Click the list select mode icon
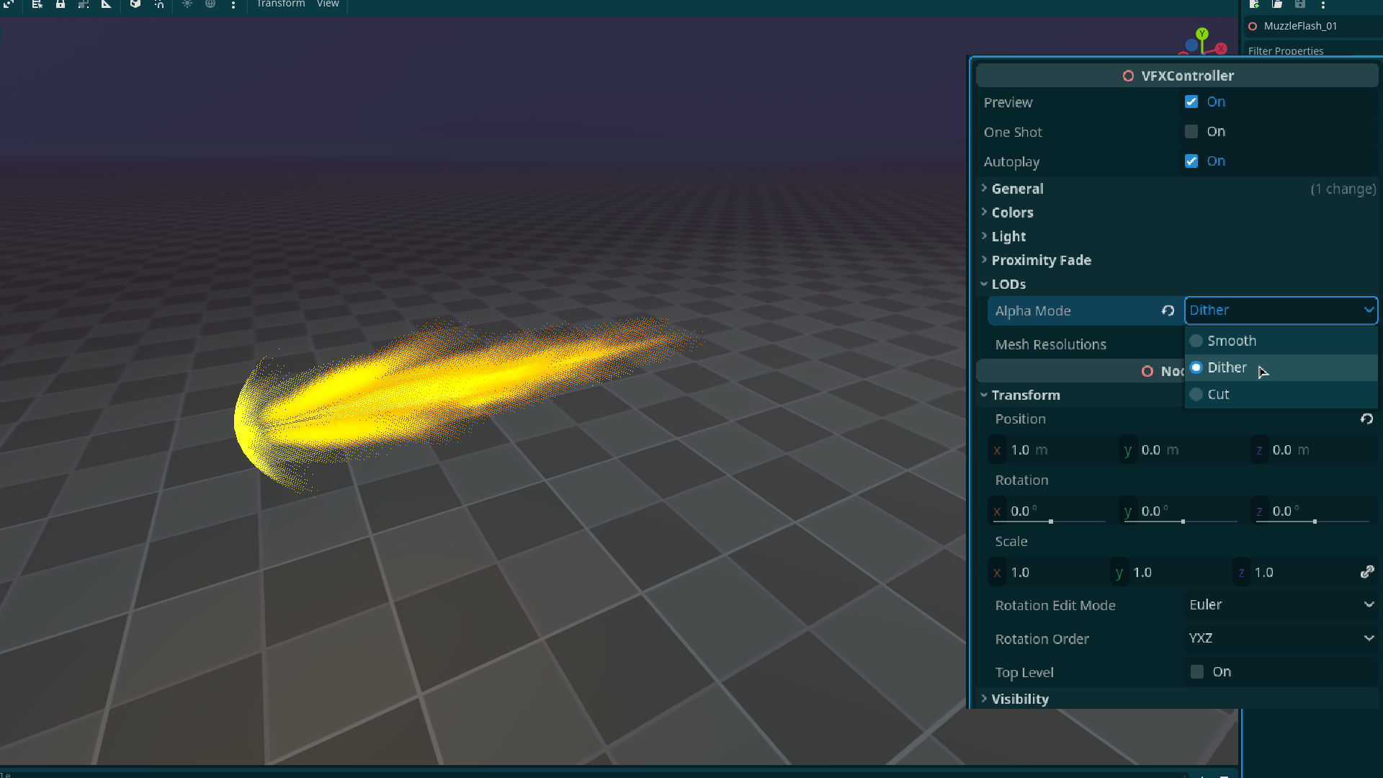Screen dimensions: 1383x778 click(x=37, y=4)
